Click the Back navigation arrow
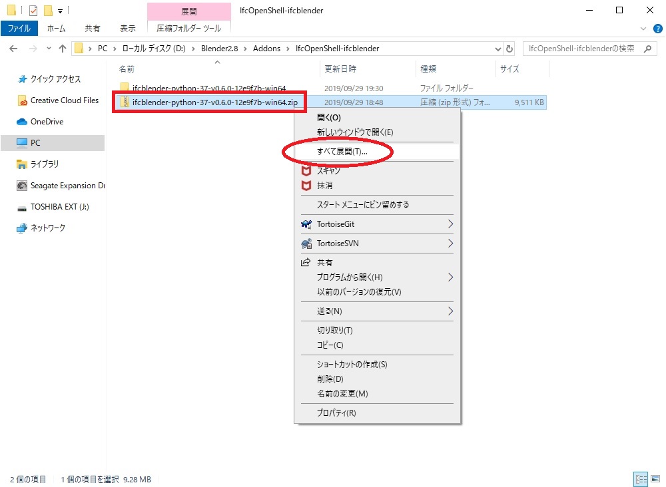 13,48
